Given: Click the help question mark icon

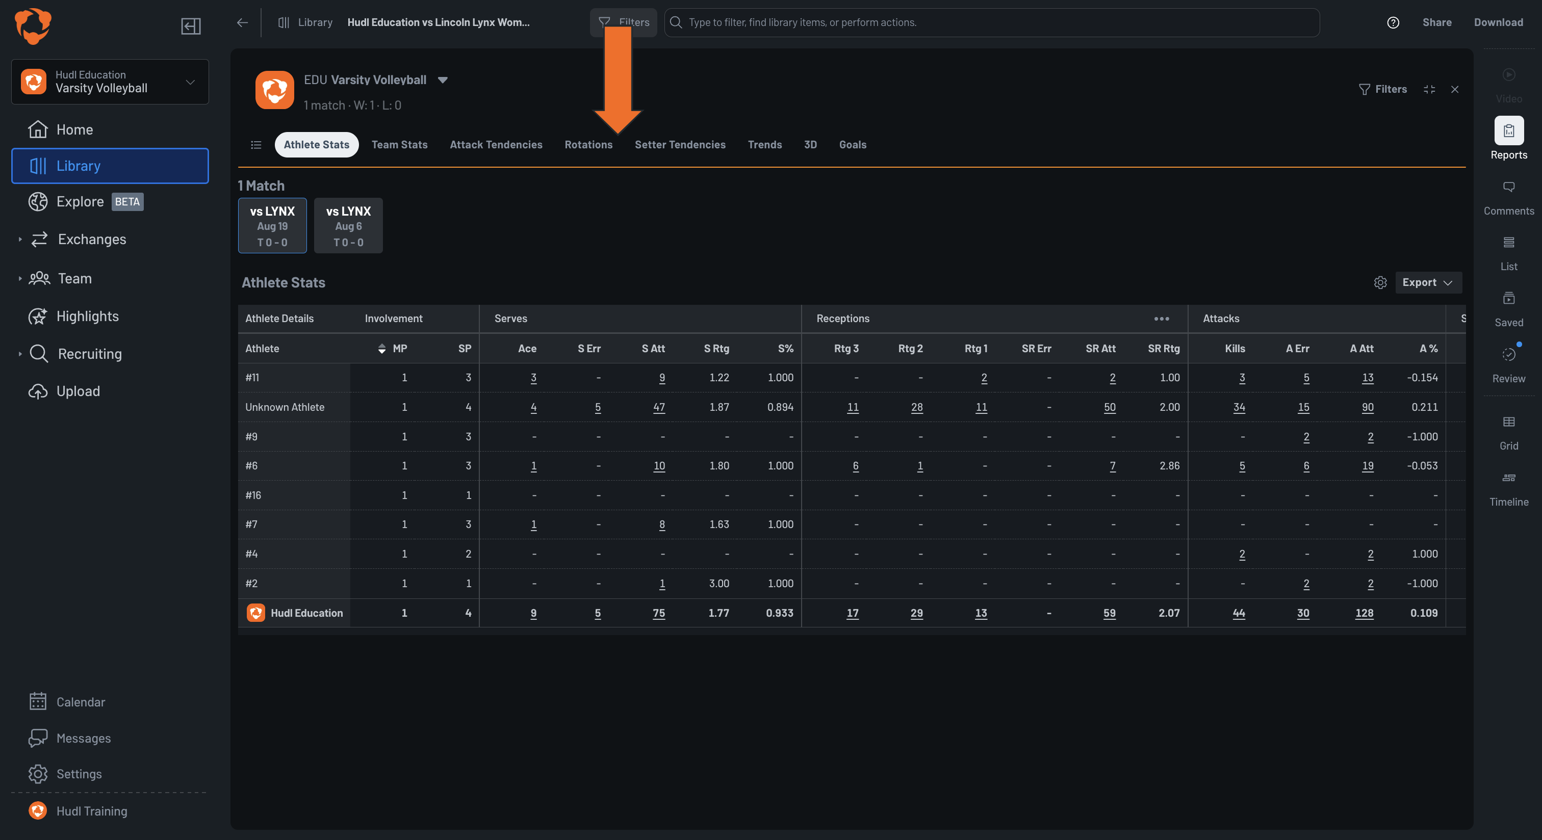Looking at the screenshot, I should pos(1393,23).
